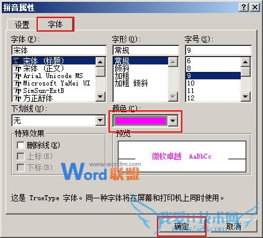
Task: Open the 颜色 color dropdown arrow
Action: click(173, 121)
